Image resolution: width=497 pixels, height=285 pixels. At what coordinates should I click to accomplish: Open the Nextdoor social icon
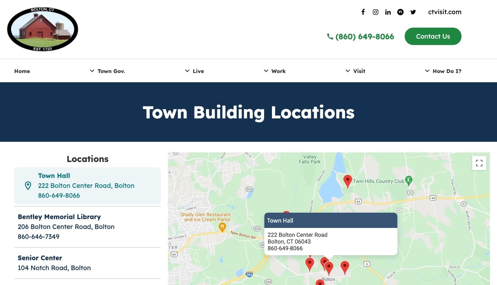coord(400,12)
